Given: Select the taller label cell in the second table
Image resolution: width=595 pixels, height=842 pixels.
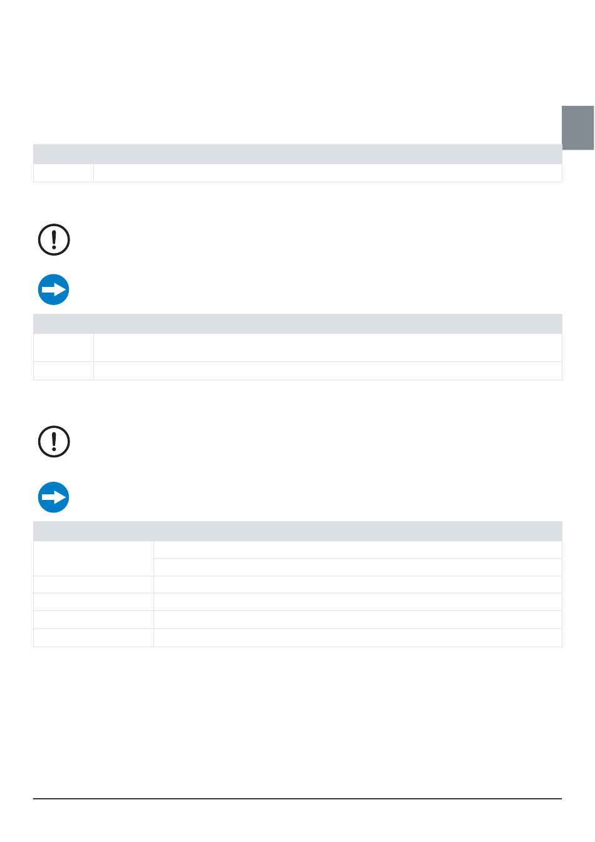Looking at the screenshot, I should tap(63, 348).
